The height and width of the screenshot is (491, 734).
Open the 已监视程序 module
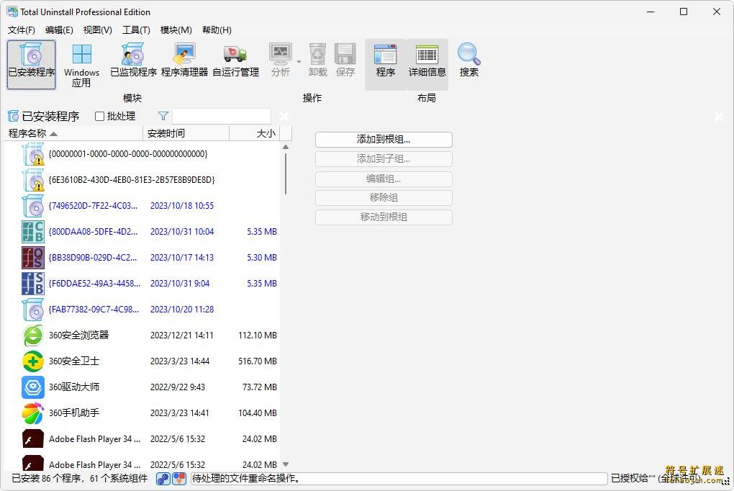click(133, 61)
